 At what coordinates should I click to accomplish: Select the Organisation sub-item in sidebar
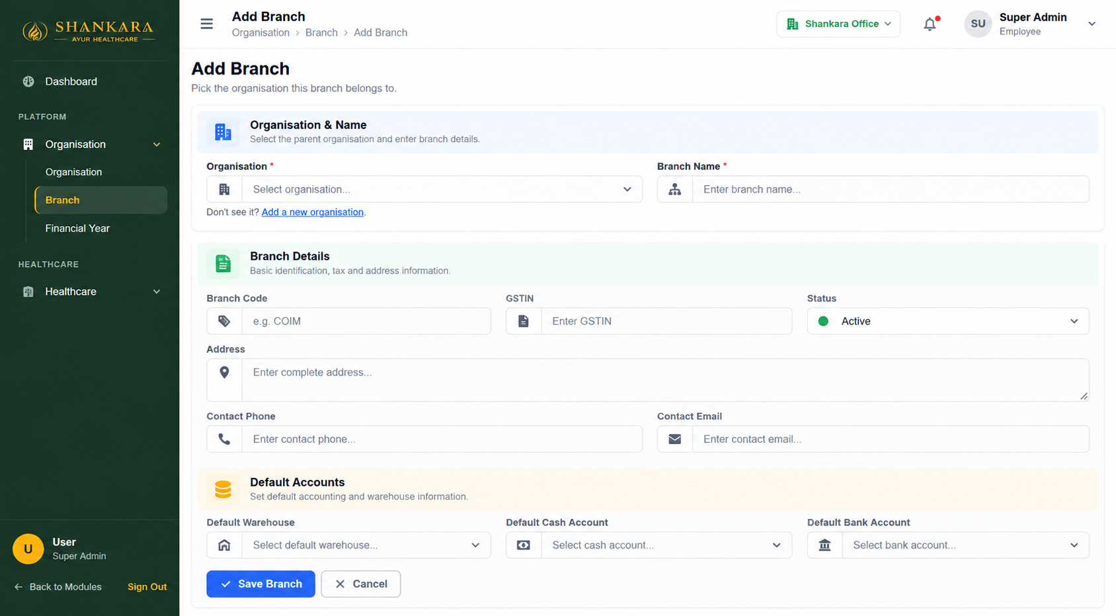[73, 172]
